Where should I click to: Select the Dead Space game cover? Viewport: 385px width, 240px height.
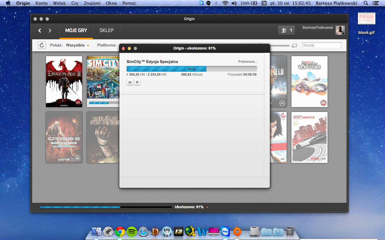[103, 137]
